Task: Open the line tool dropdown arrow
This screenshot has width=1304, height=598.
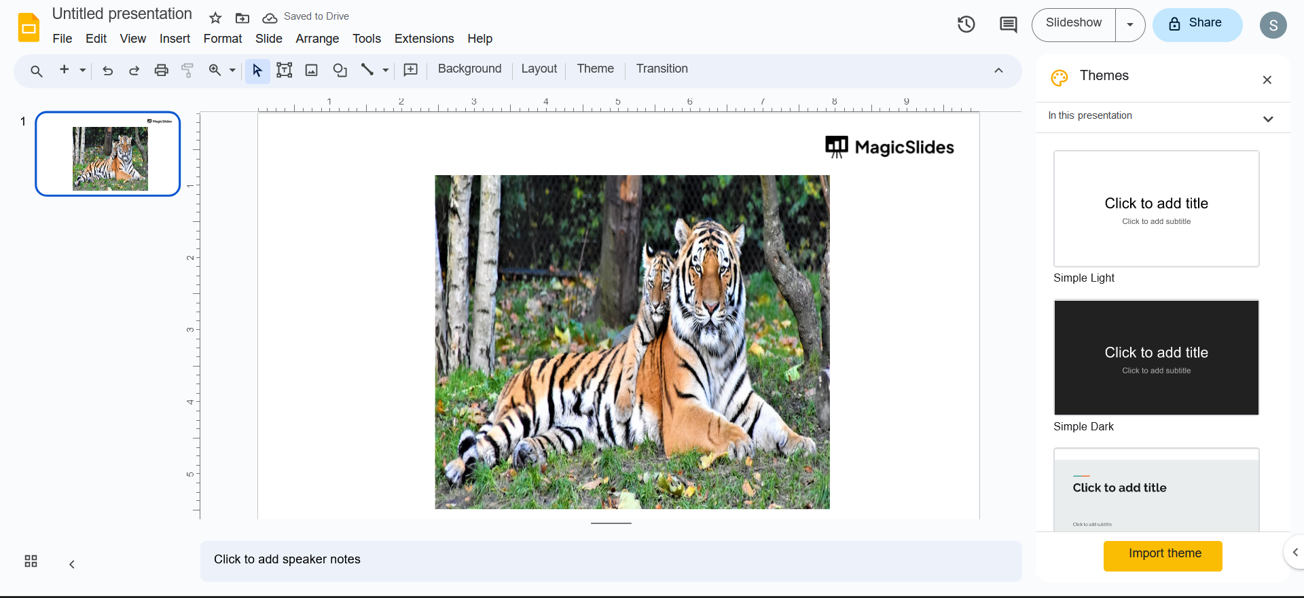Action: (386, 70)
